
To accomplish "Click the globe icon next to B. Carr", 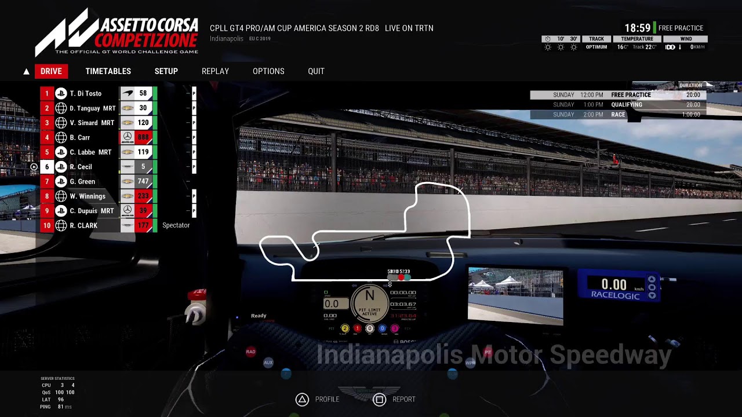I will pos(61,137).
